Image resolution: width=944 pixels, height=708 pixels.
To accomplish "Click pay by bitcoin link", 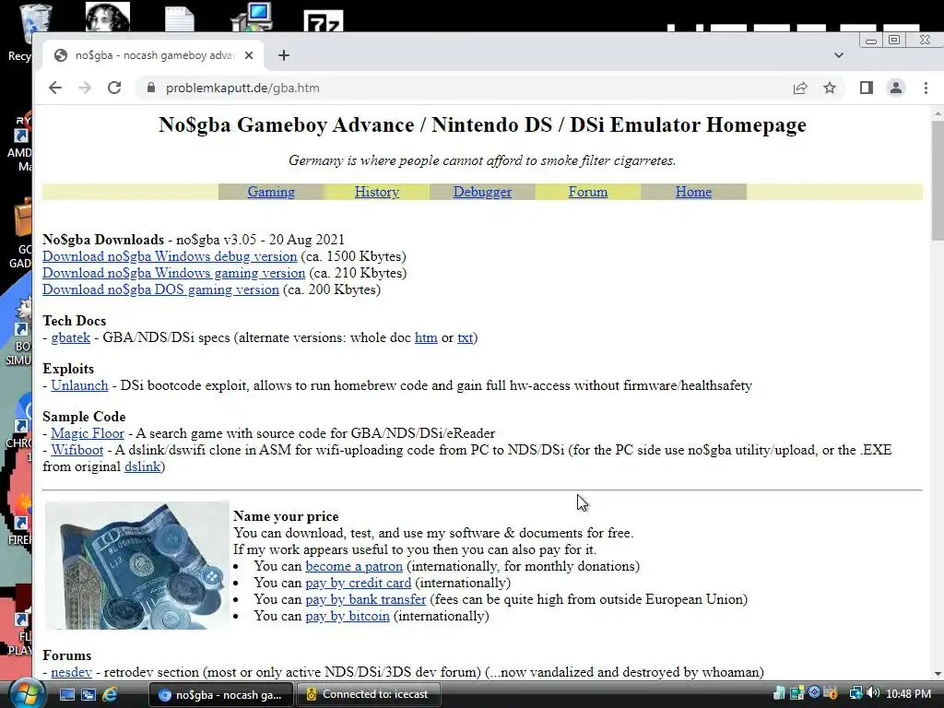I will 348,616.
